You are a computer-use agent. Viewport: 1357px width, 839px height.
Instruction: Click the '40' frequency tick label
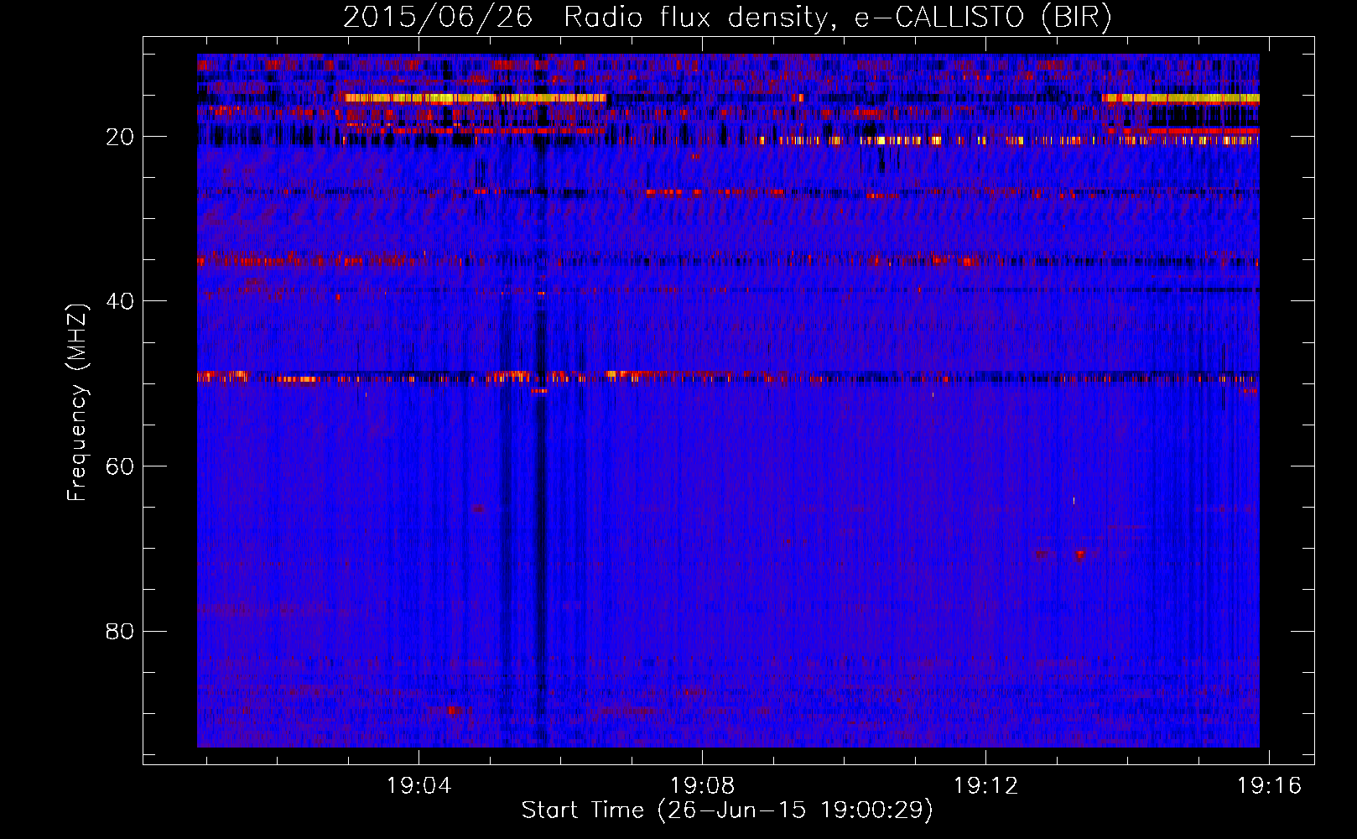click(120, 301)
